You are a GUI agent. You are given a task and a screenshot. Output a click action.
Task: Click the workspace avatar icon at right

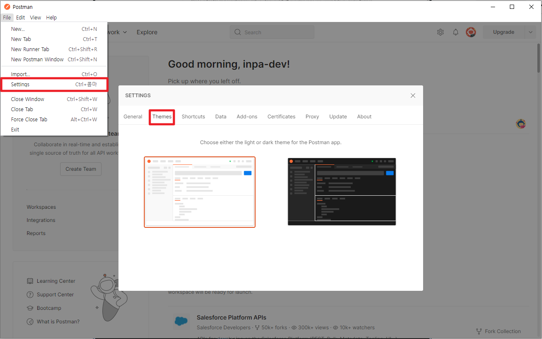click(x=521, y=124)
